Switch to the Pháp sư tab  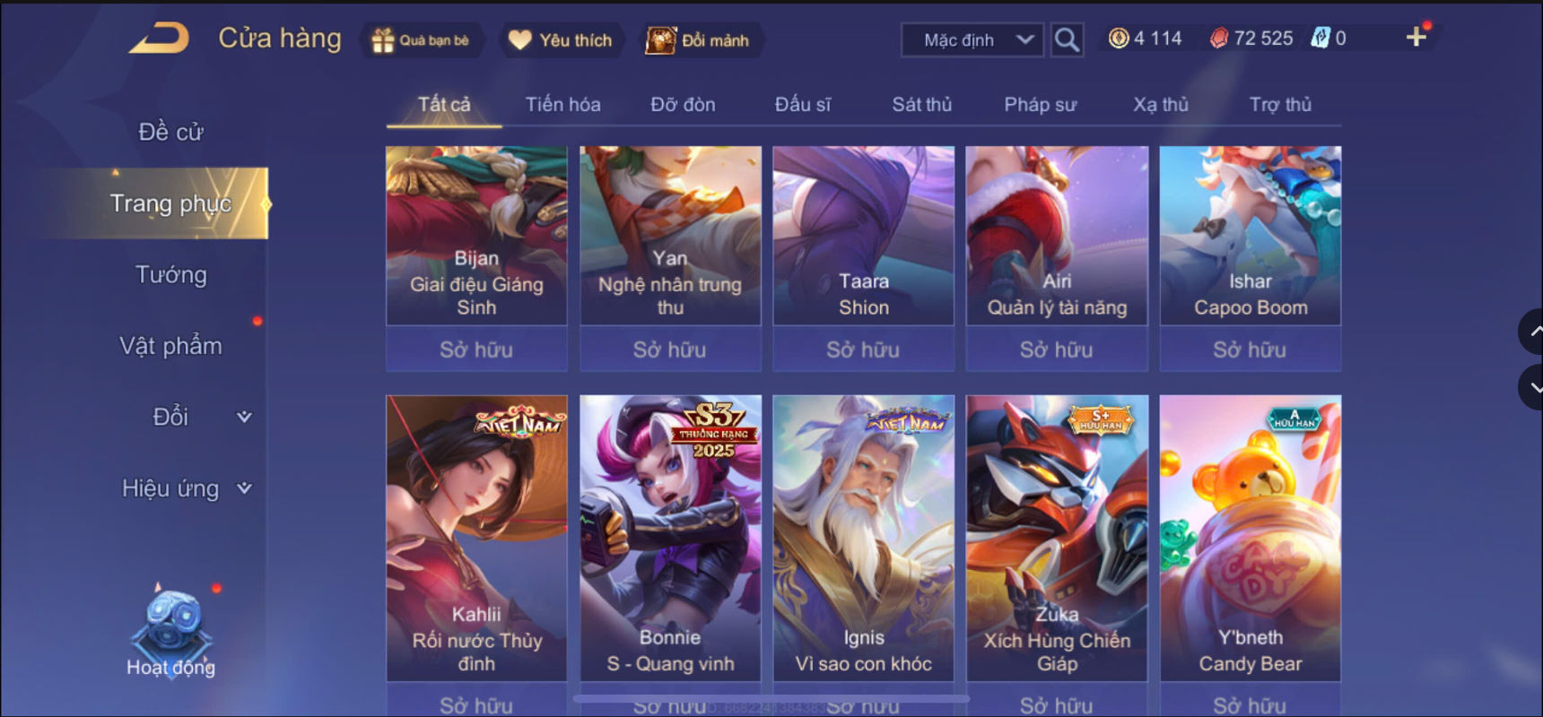pyautogui.click(x=1040, y=105)
